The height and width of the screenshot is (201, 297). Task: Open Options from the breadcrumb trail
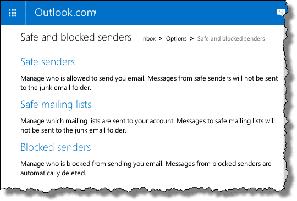click(177, 39)
